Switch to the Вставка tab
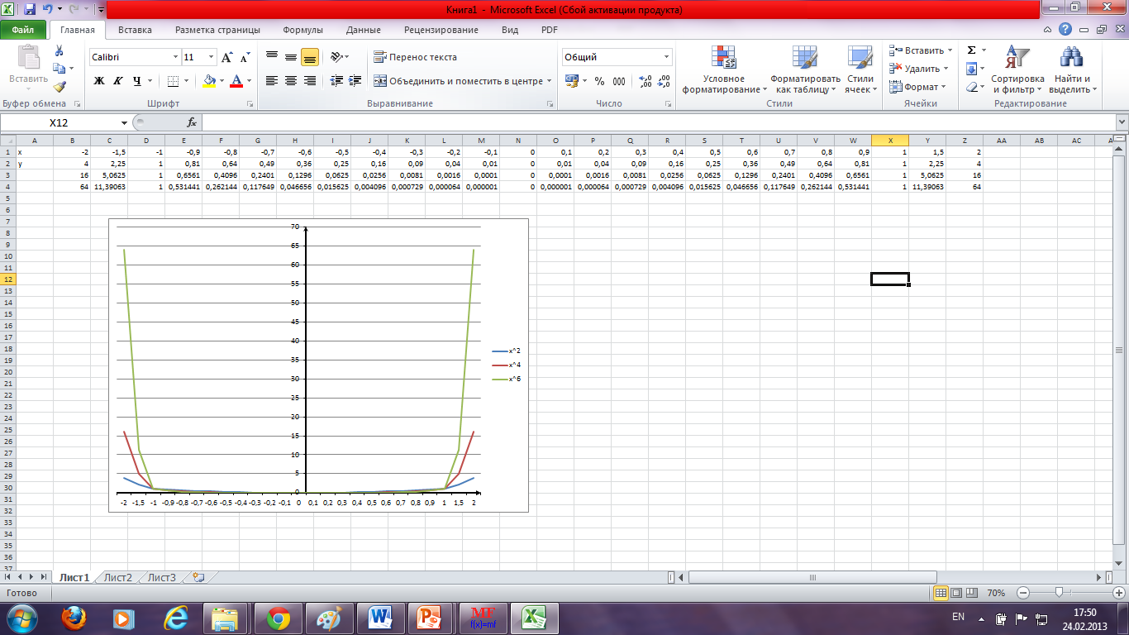 click(135, 30)
